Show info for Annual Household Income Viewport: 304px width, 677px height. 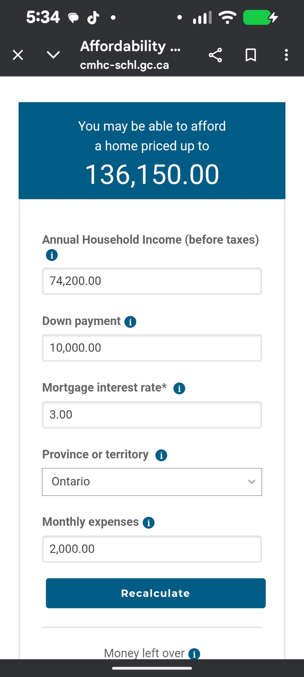click(52, 255)
